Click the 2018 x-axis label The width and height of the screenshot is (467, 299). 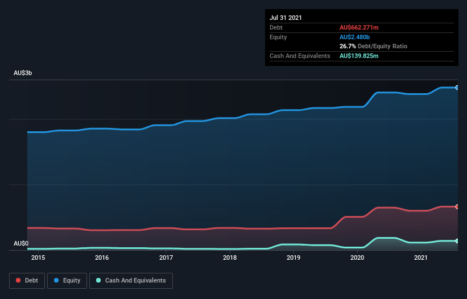point(230,258)
